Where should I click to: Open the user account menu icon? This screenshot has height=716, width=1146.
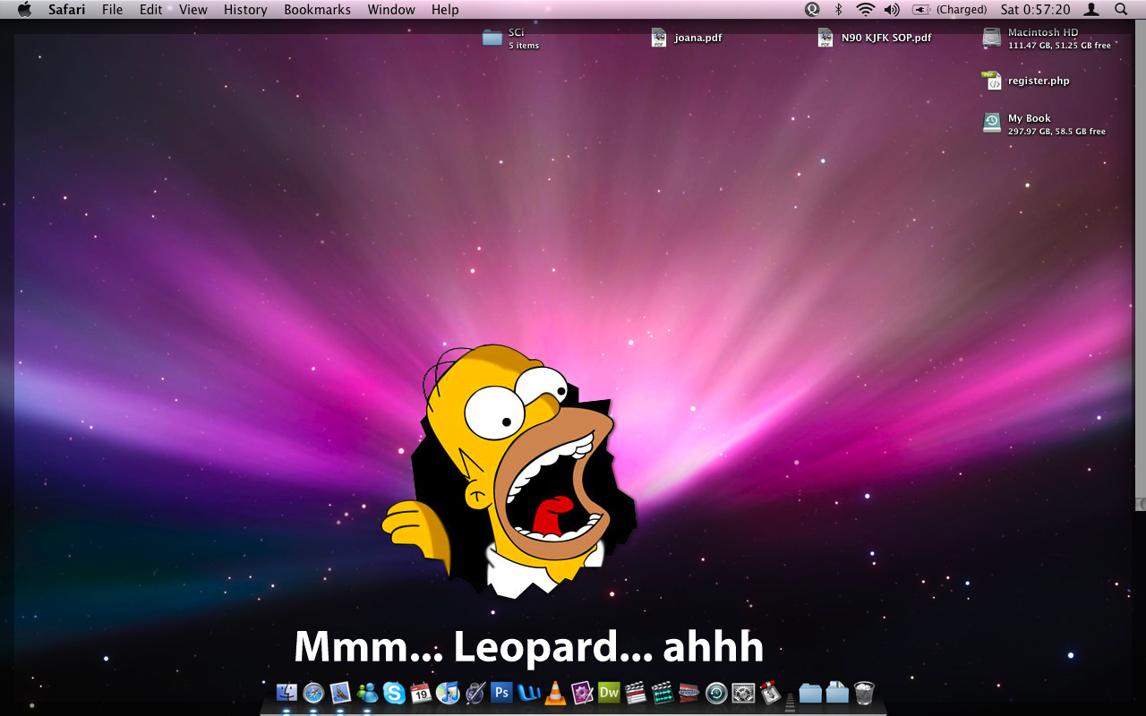tap(1091, 10)
